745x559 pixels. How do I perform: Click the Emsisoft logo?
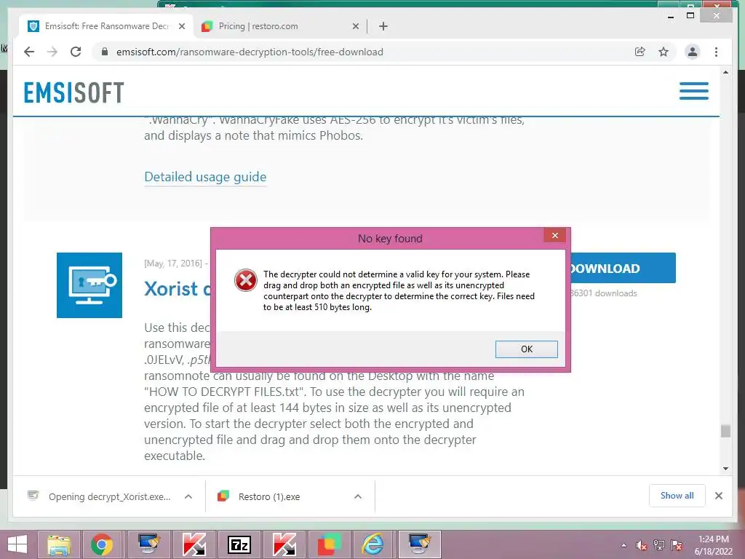pyautogui.click(x=73, y=92)
